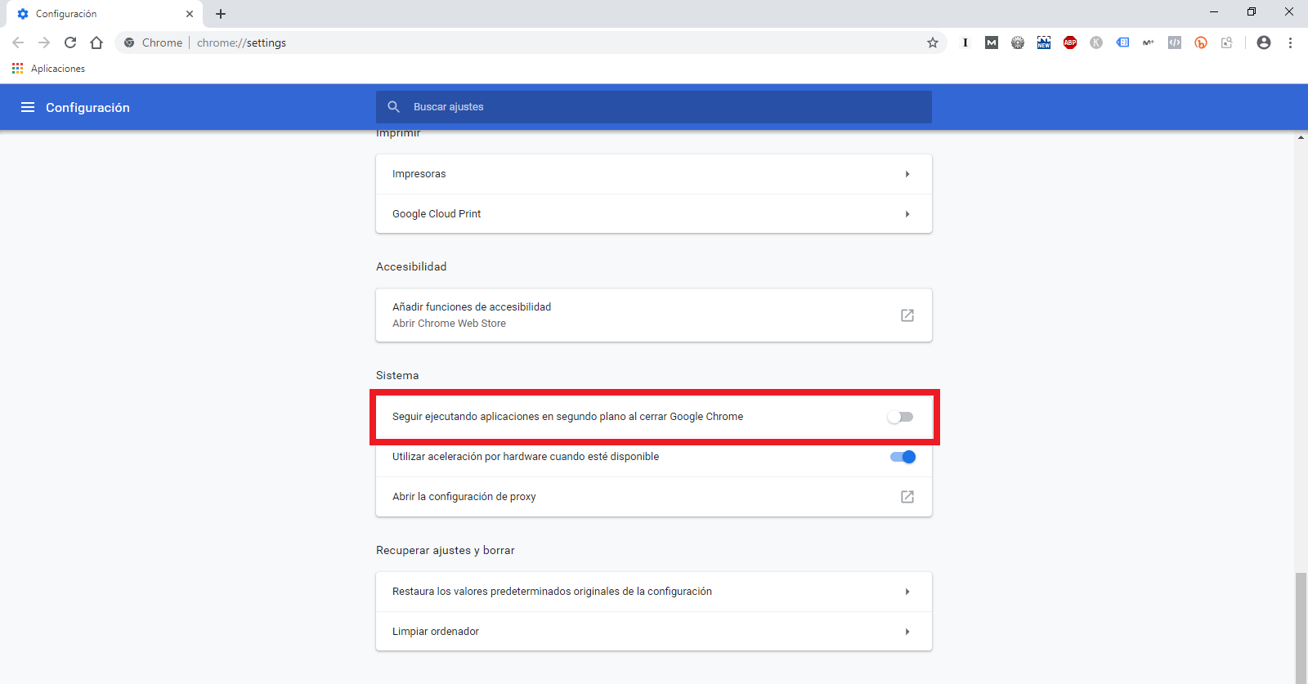The width and height of the screenshot is (1308, 684).
Task: Expand the Limpiar ordenador arrow
Action: coord(907,632)
